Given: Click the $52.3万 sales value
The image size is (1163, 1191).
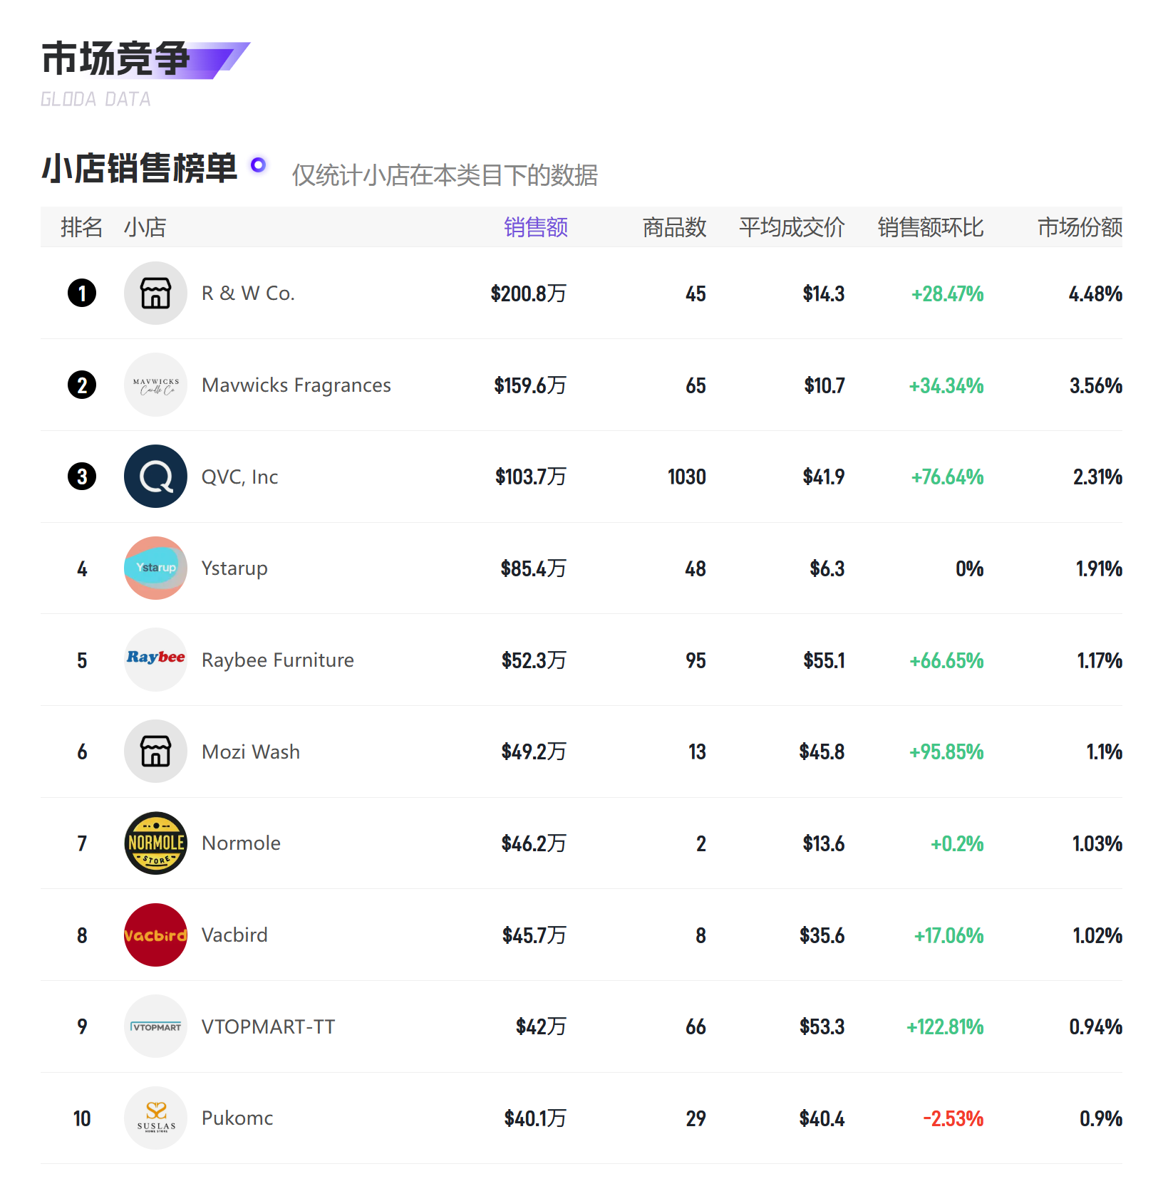Looking at the screenshot, I should [534, 660].
